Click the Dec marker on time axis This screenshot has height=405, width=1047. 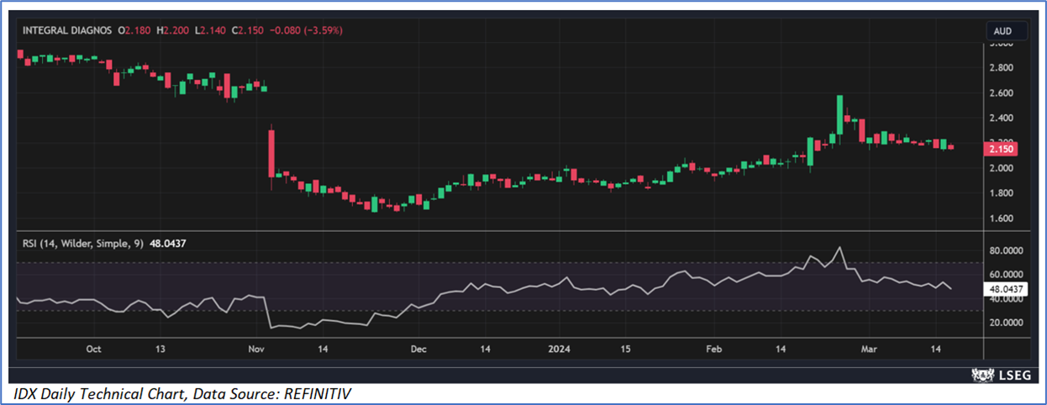click(419, 349)
